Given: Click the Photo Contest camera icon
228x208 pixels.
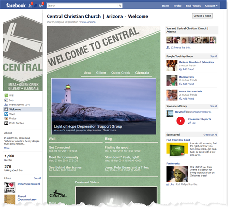Looking at the screenshot, I should 6,123.
